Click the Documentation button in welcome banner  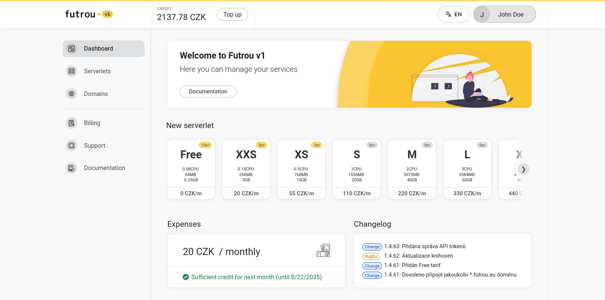(208, 91)
